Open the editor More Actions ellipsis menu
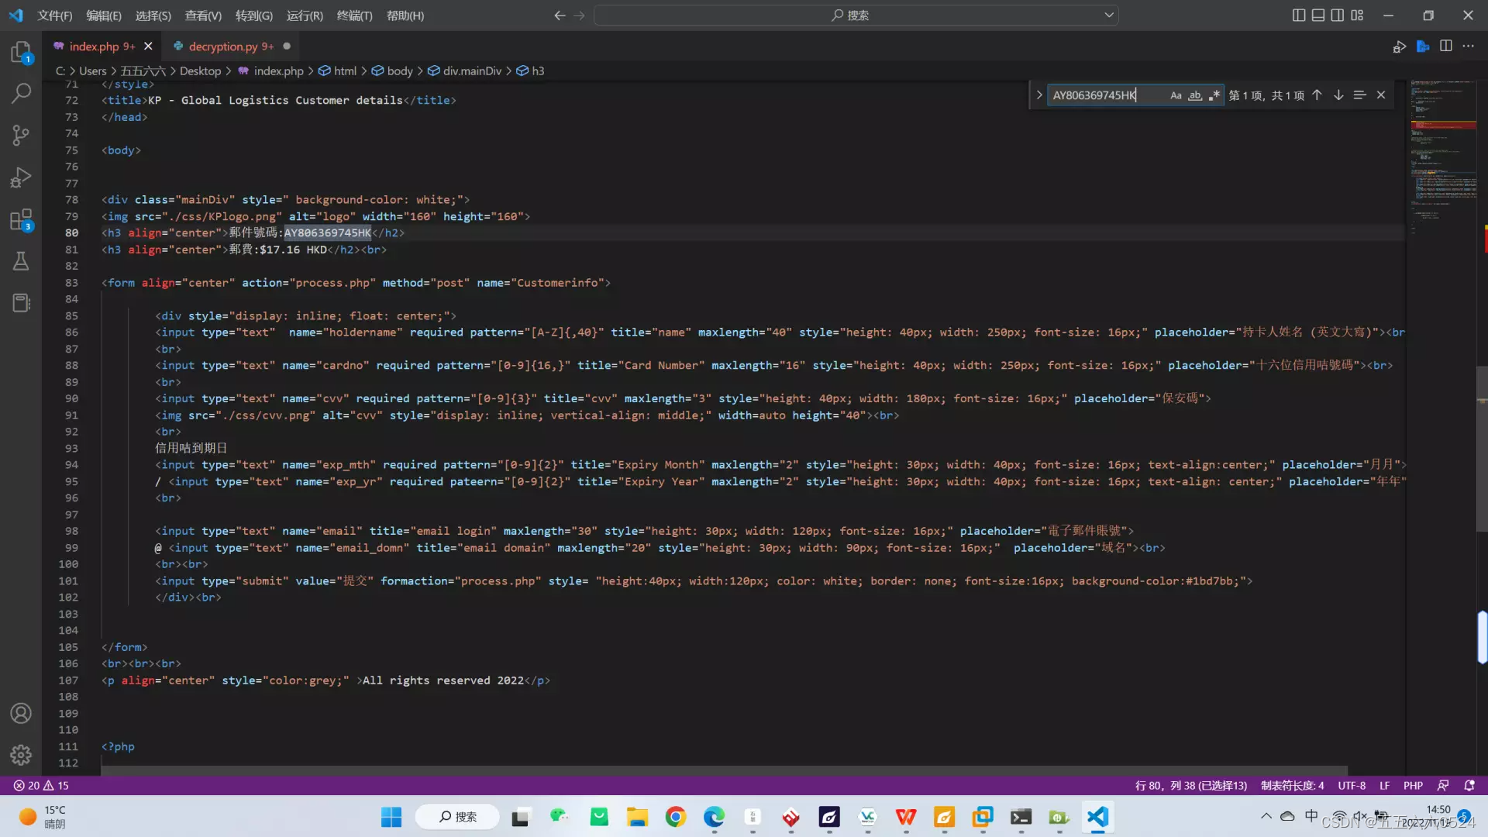This screenshot has height=837, width=1488. pyautogui.click(x=1469, y=46)
